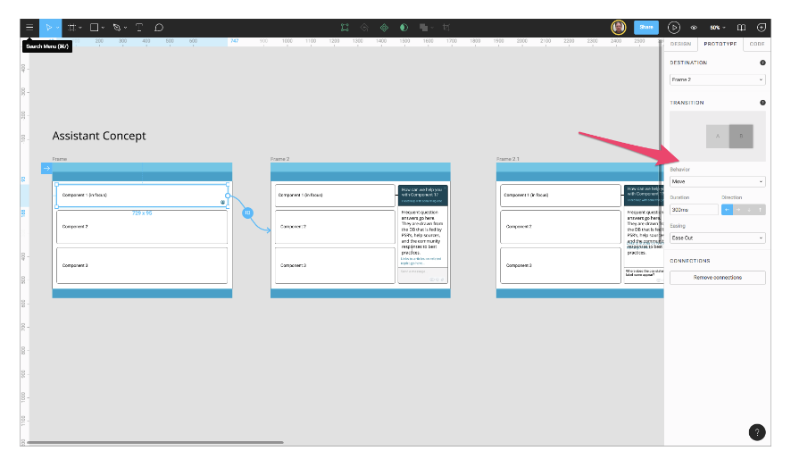Viewport: 791px width, 459px height.
Task: Switch to the Prototype tab
Action: [x=720, y=44]
